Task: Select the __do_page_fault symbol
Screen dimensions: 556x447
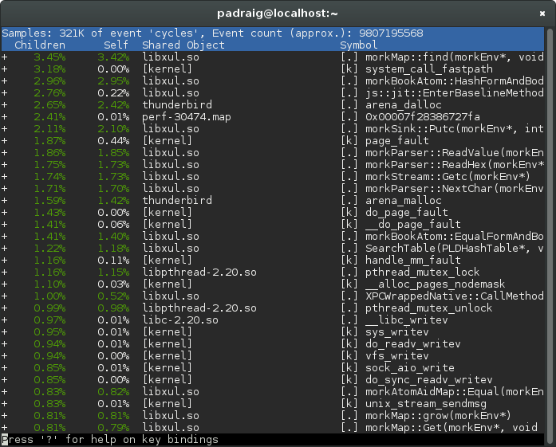Action: [x=413, y=225]
